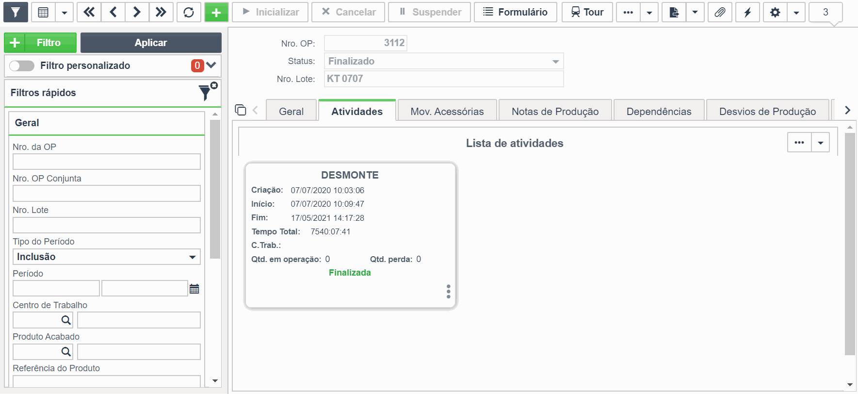Go to first record

click(89, 12)
